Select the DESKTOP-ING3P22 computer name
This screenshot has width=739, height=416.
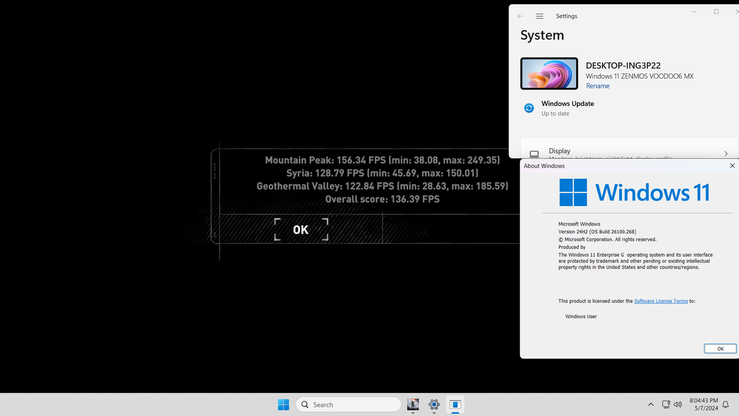[x=623, y=66]
